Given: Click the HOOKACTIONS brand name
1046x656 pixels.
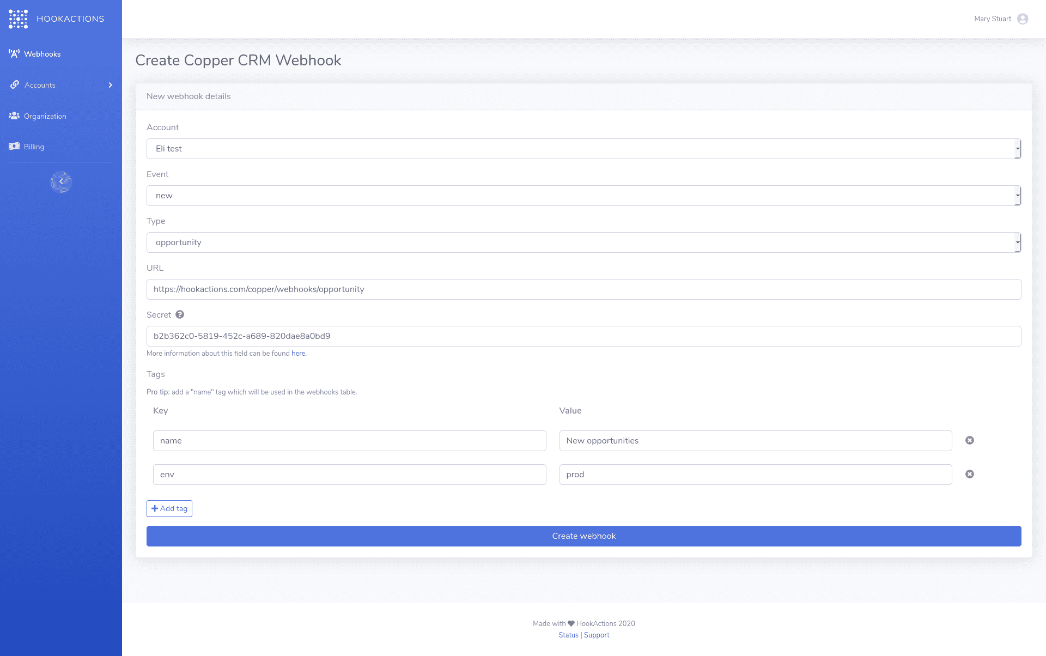Looking at the screenshot, I should click(70, 19).
